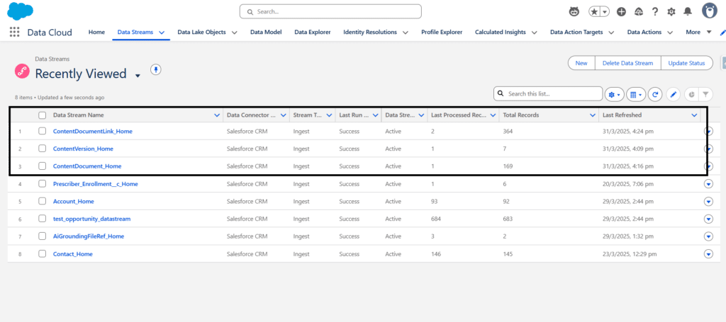Open the list view controls gear

click(x=614, y=94)
